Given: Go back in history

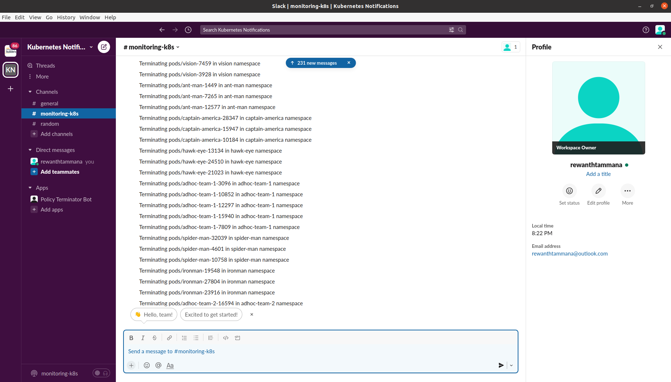Looking at the screenshot, I should click(x=162, y=30).
